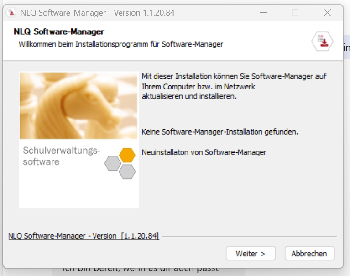Image resolution: width=350 pixels, height=276 pixels.
Task: Select the chess knight image
Action: point(78,105)
